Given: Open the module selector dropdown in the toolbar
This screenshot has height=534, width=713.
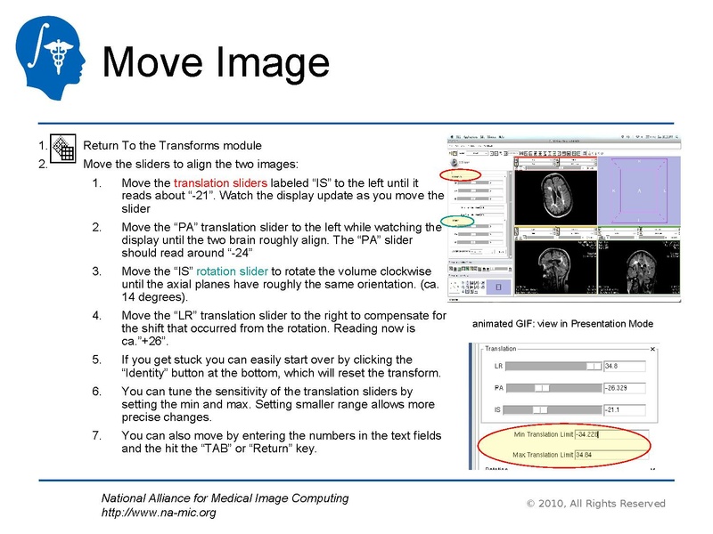Looking at the screenshot, I should (479, 154).
